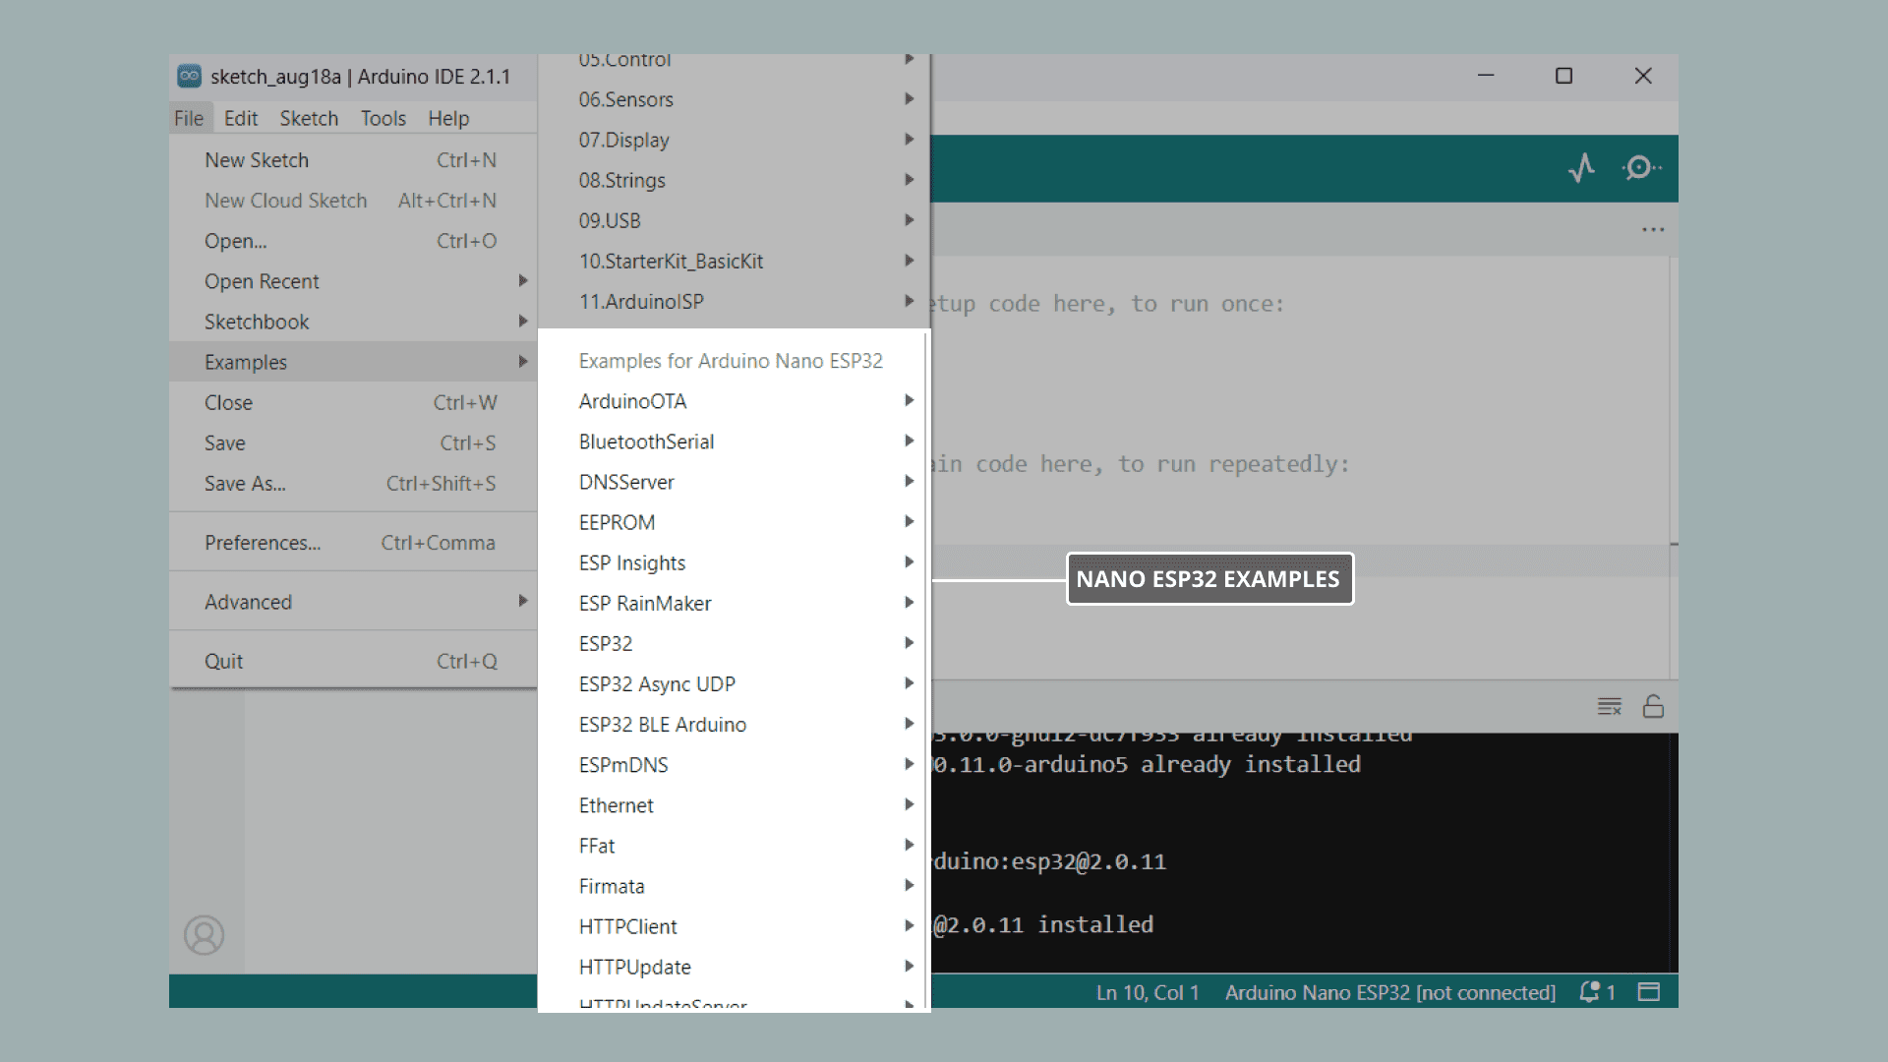The width and height of the screenshot is (1888, 1062).
Task: Clear output using the lines-X icon
Action: tap(1609, 706)
